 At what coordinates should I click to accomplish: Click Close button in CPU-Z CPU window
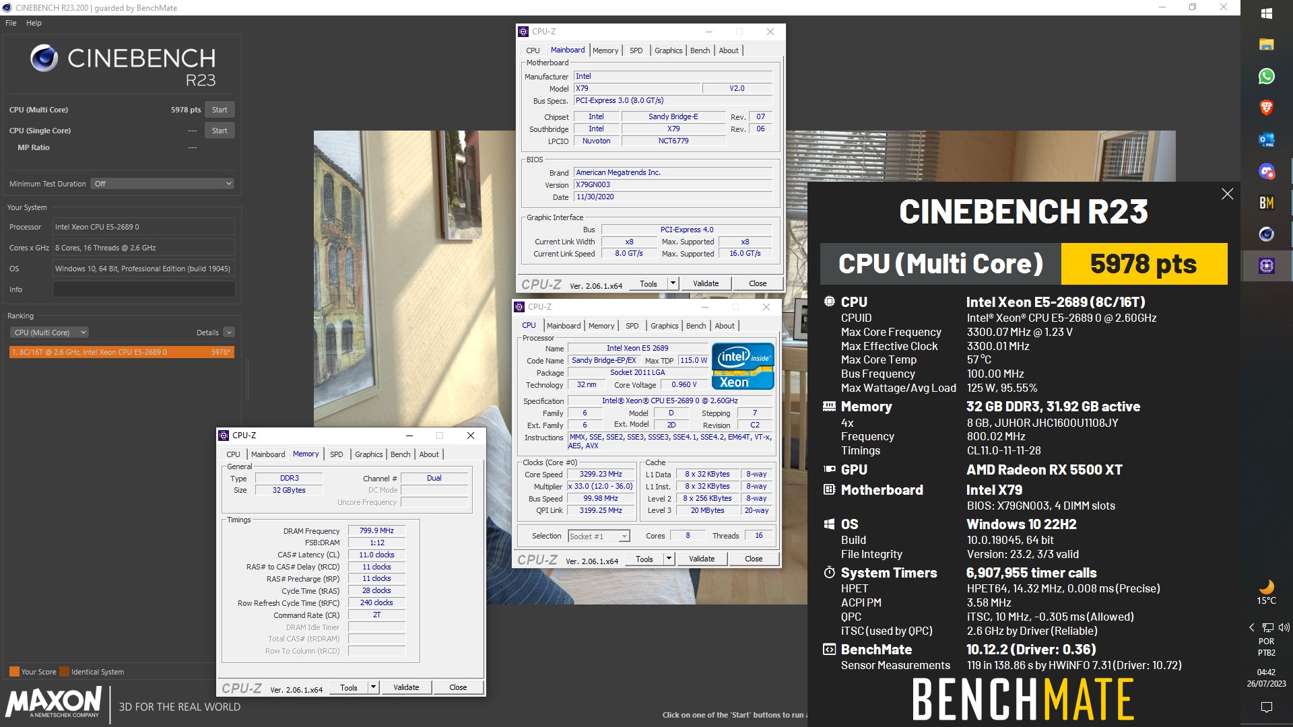[754, 559]
